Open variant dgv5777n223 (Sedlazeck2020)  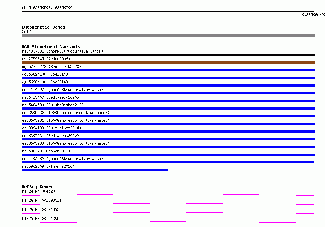[51, 67]
